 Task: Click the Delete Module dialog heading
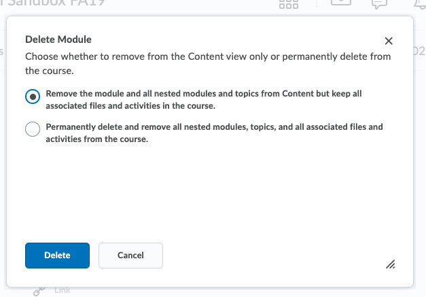coord(58,39)
